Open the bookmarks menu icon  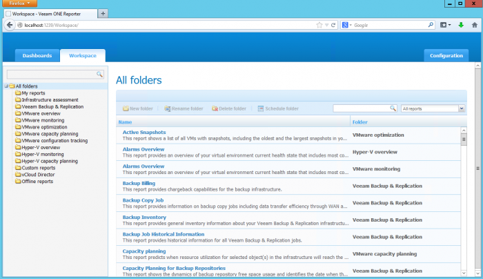pos(445,25)
